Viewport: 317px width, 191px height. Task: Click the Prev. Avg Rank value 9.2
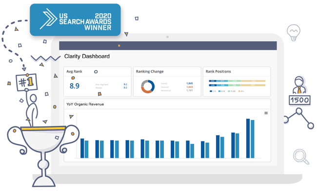125,85
